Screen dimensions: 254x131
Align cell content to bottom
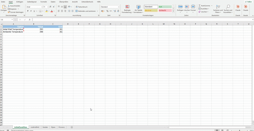click(x=65, y=7)
